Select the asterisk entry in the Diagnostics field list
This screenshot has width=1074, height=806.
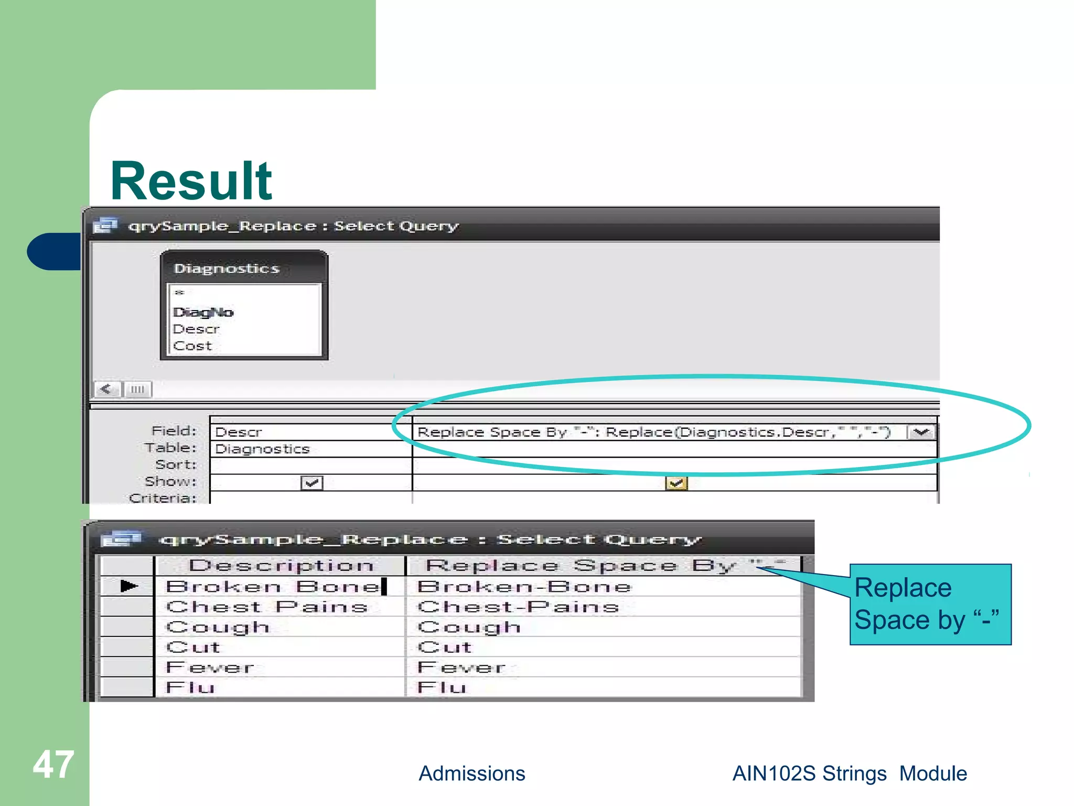pos(179,293)
